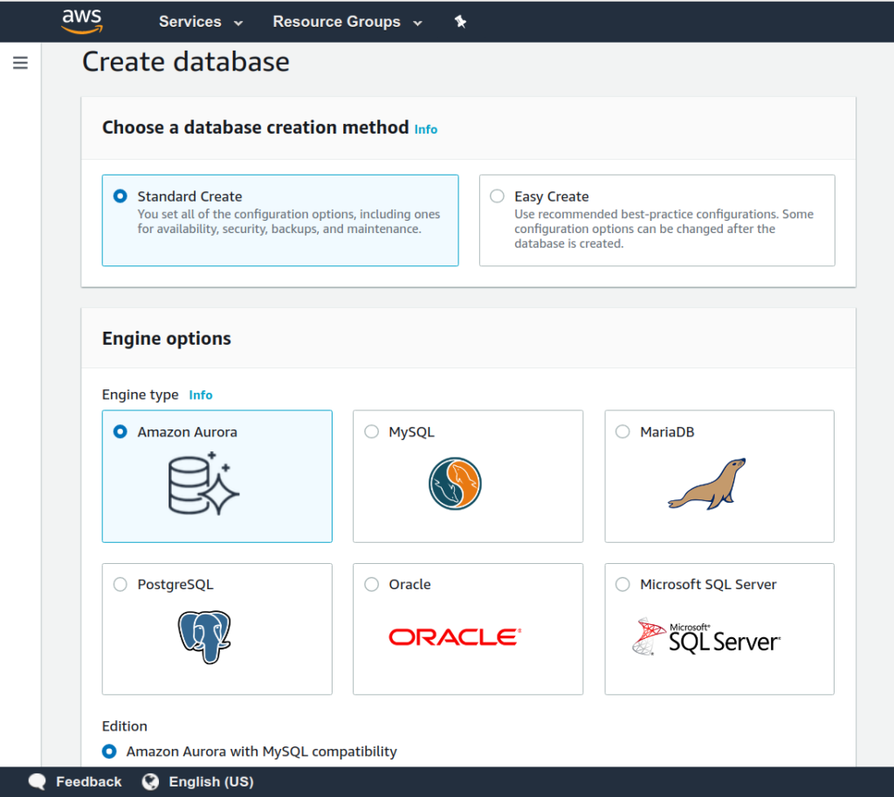Screen dimensions: 894x797
Task: Expand the Resource Groups dropdown arrow
Action: [417, 23]
